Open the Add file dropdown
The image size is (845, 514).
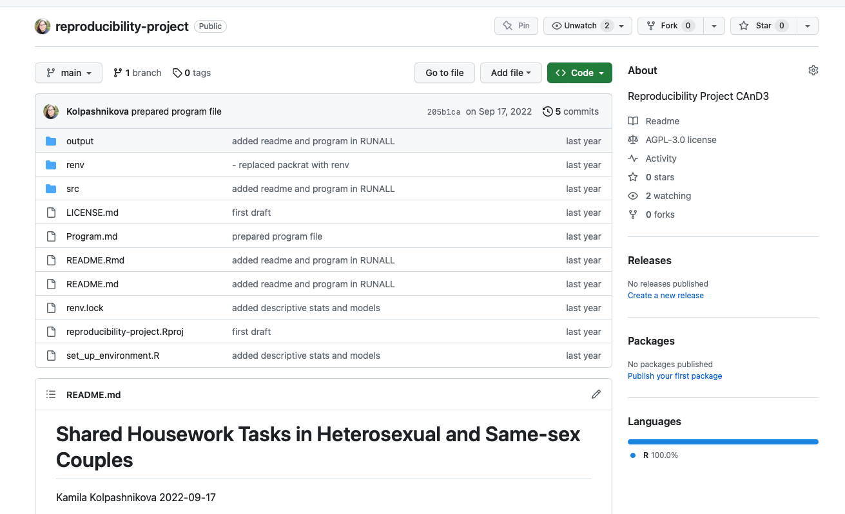[x=511, y=73]
